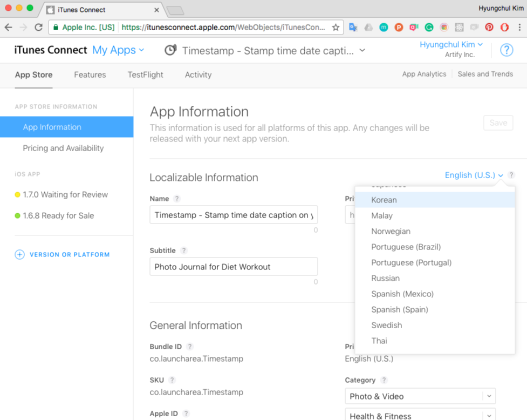Choose Norwegian from language list
Viewport: 527px width, 420px height.
(435, 232)
